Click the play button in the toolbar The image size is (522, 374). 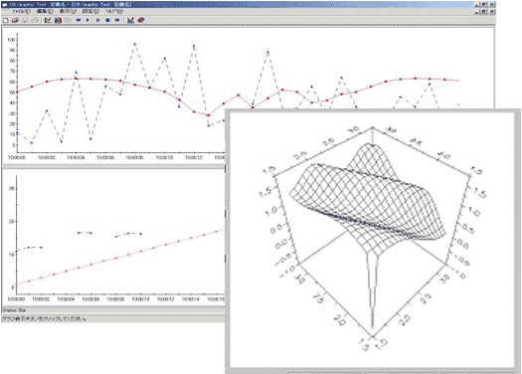[x=87, y=20]
